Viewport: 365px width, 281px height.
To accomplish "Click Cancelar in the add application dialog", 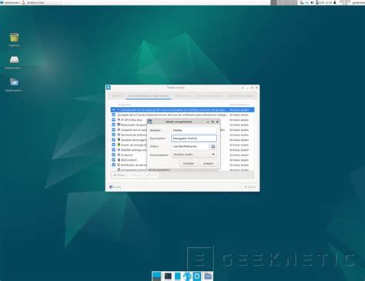I will (x=189, y=163).
